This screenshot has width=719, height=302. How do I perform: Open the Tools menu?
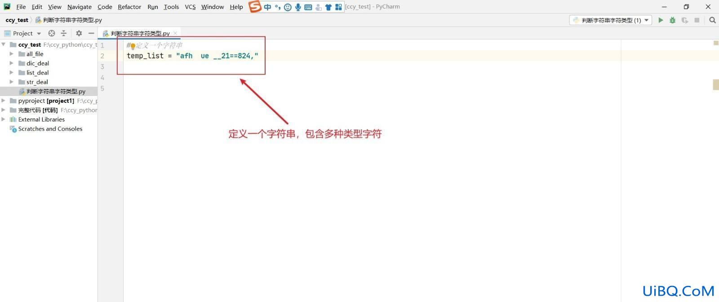click(171, 7)
